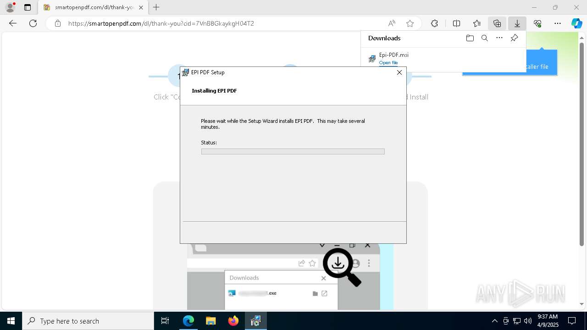Open Windows Start menu
This screenshot has width=587, height=330.
click(11, 321)
